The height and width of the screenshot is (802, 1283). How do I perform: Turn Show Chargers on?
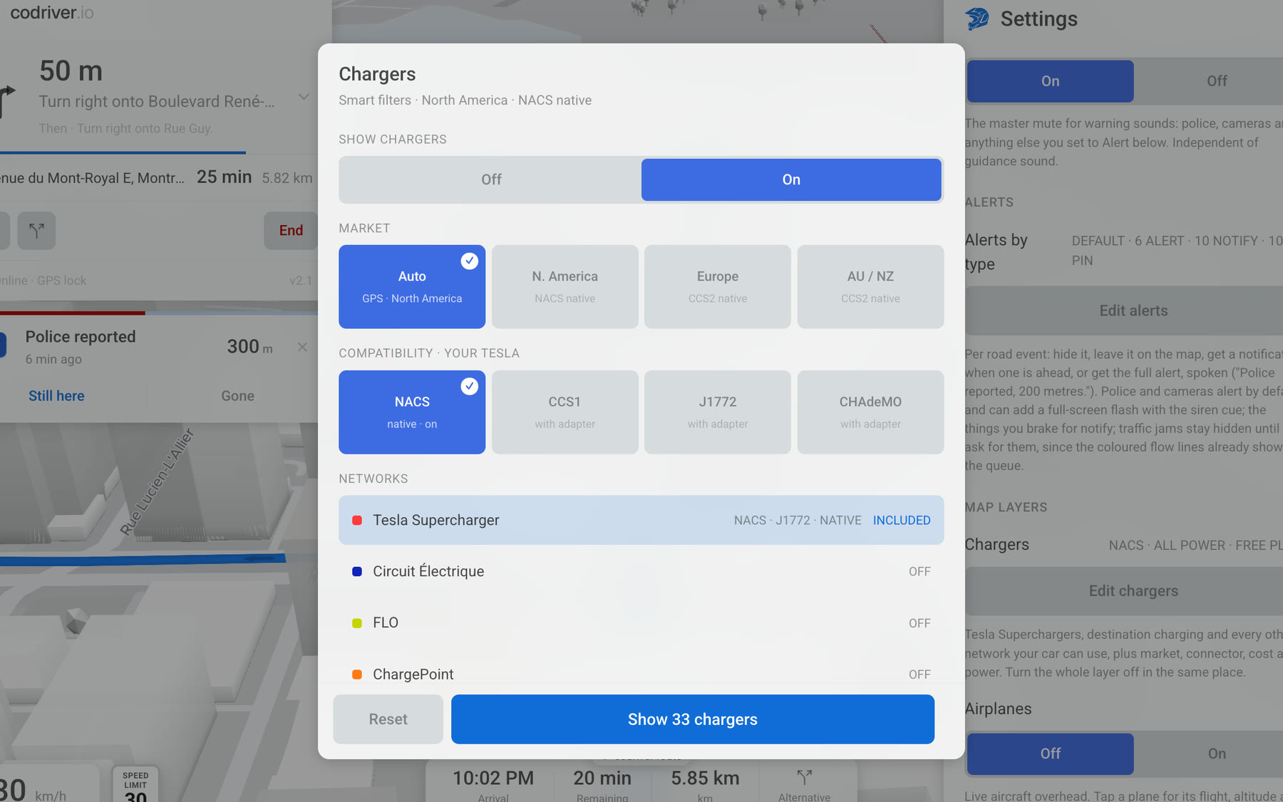click(791, 179)
